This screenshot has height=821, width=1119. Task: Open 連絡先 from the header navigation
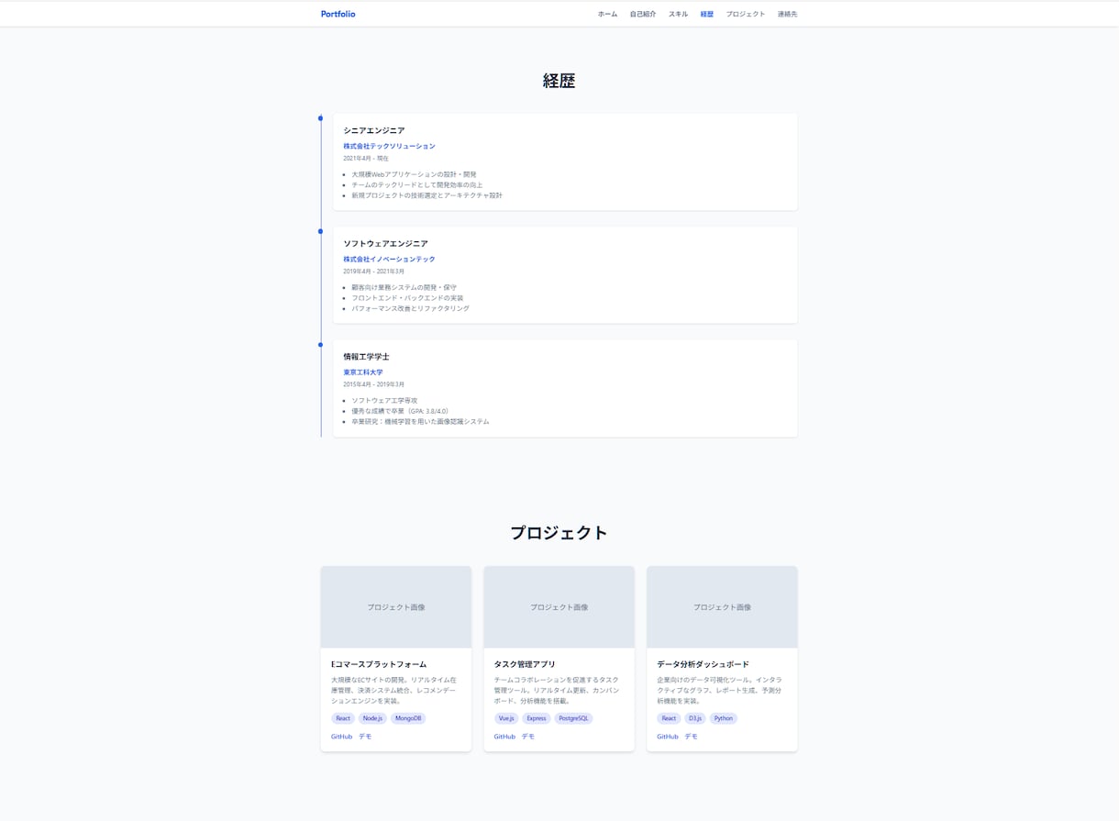click(x=787, y=14)
